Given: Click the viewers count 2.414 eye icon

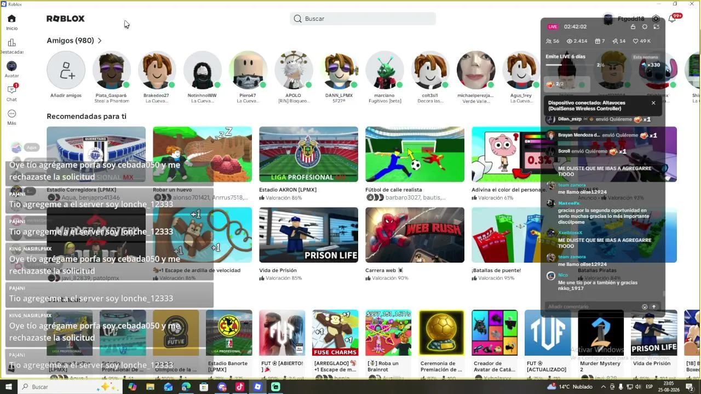Looking at the screenshot, I should click(570, 41).
